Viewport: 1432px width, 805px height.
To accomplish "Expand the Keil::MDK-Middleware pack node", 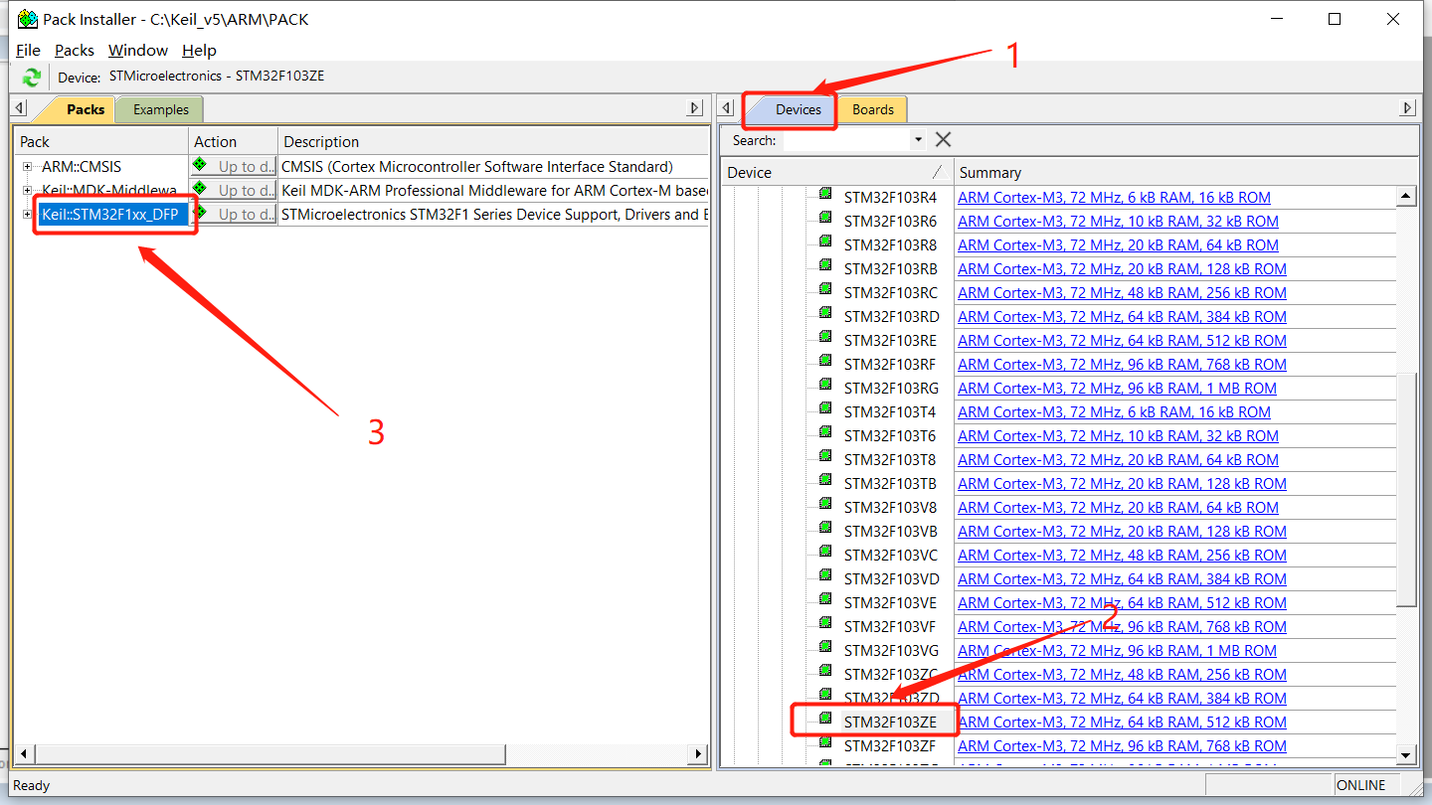I will (28, 190).
